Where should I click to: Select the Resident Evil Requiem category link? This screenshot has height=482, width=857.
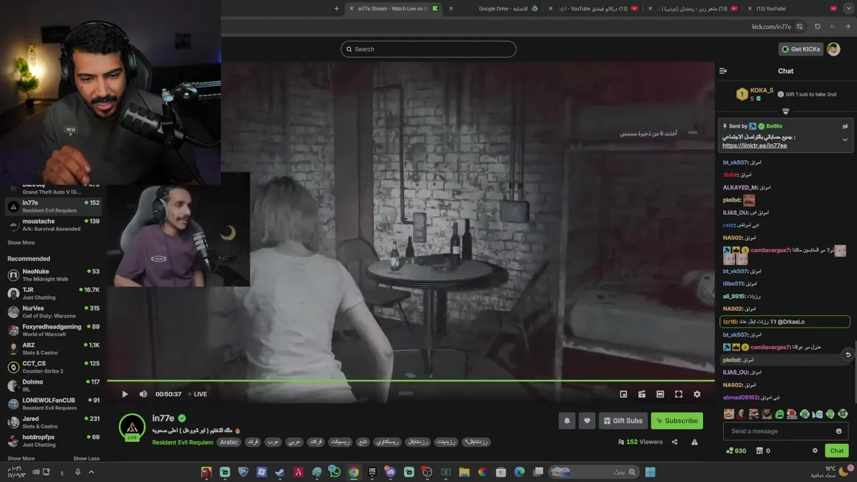[x=183, y=442]
